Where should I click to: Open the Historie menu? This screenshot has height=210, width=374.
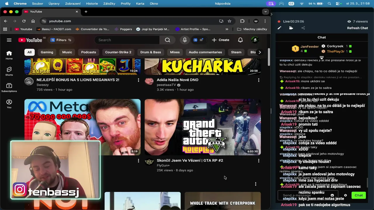point(92,3)
